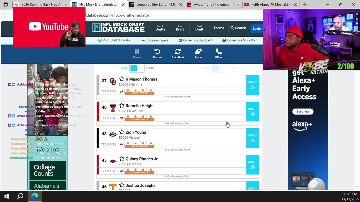Go to Mock Draft Simulator link
The image size is (360, 202).
[114, 40]
